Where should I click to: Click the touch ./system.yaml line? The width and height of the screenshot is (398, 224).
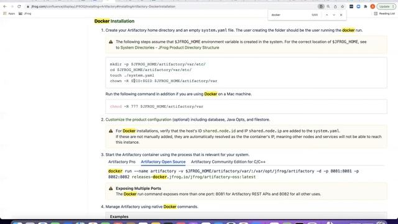pyautogui.click(x=132, y=75)
